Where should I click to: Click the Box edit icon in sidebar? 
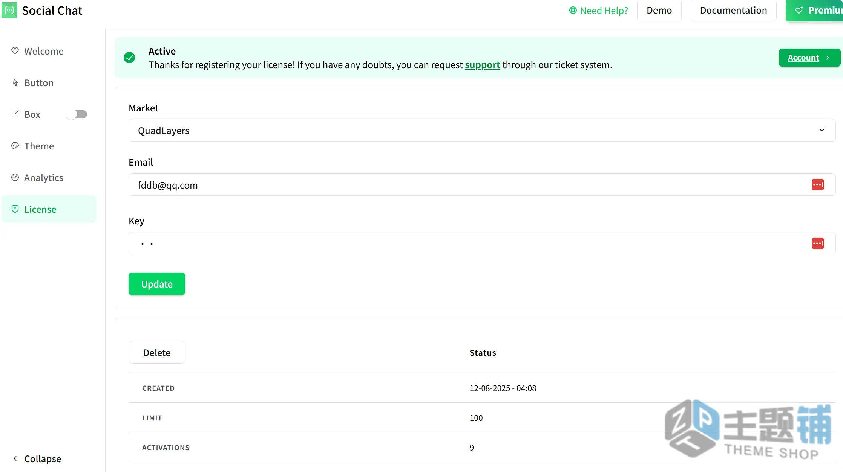coord(15,114)
